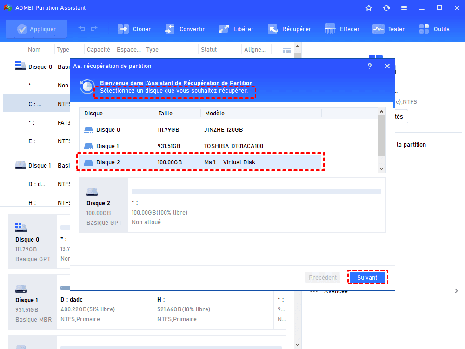The width and height of the screenshot is (465, 349).
Task: Select Disque 1 TOSHIBA row in dialog
Action: click(200, 146)
